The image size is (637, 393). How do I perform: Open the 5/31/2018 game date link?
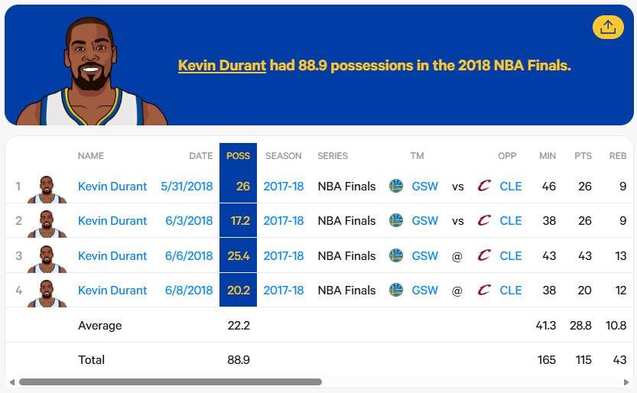(x=187, y=187)
